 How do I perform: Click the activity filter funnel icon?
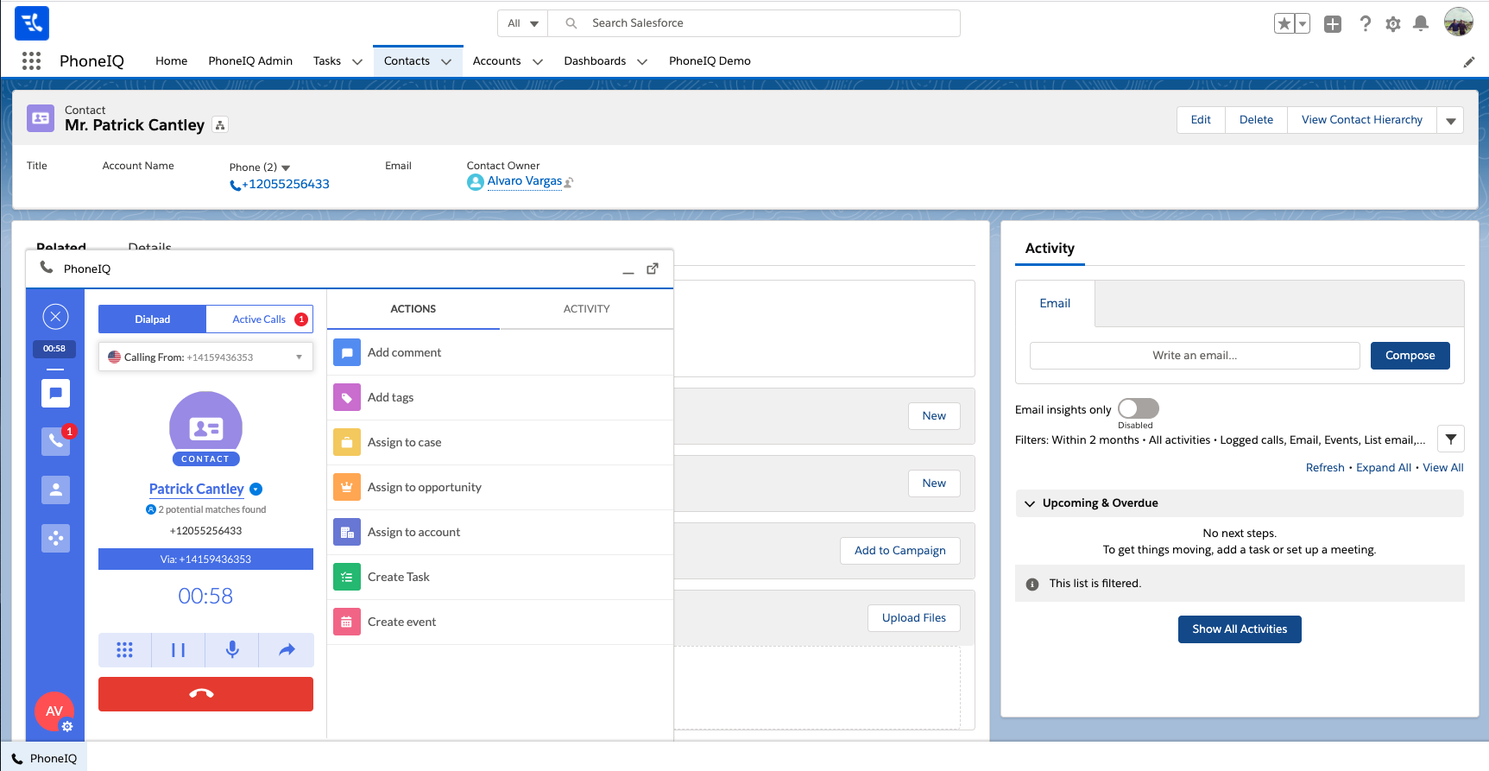1450,439
